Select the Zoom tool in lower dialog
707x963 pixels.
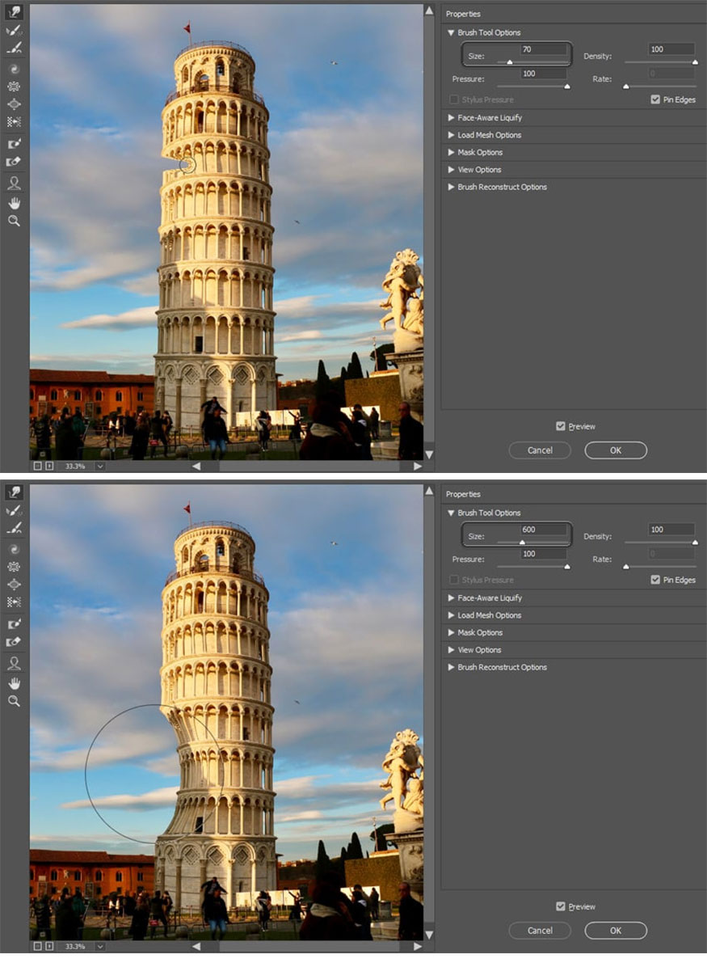(14, 701)
